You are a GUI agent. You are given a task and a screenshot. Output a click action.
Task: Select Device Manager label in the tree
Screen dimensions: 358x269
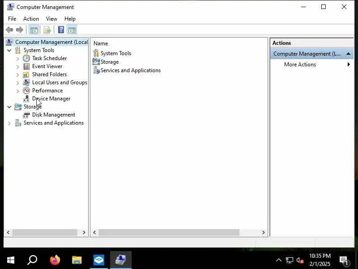(x=51, y=99)
